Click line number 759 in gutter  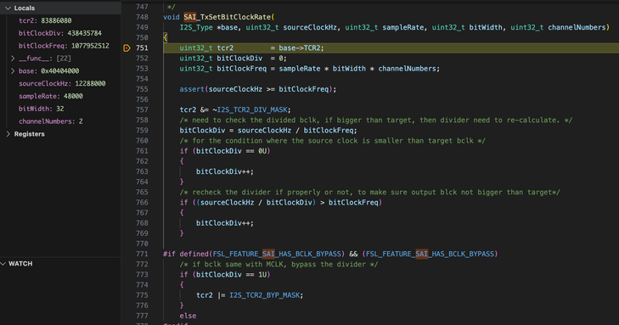[142, 131]
